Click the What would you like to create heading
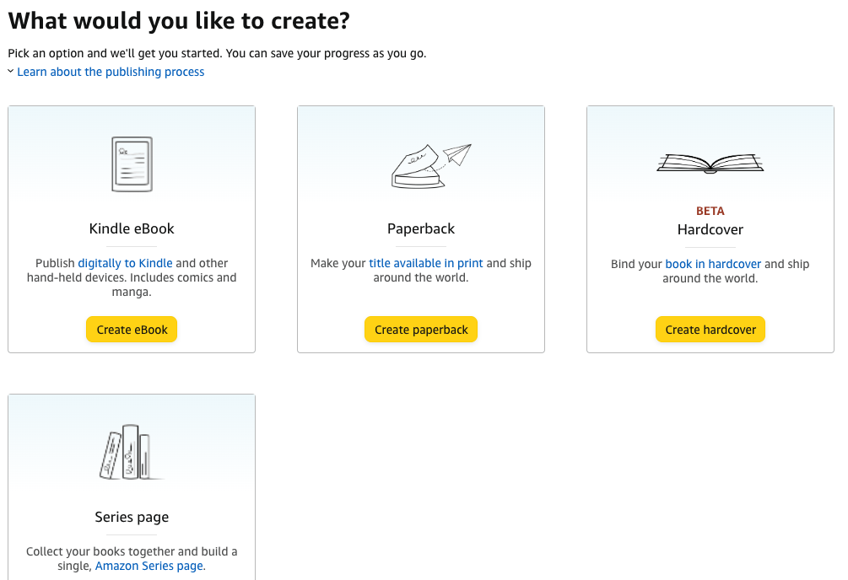The height and width of the screenshot is (580, 848). (x=179, y=21)
